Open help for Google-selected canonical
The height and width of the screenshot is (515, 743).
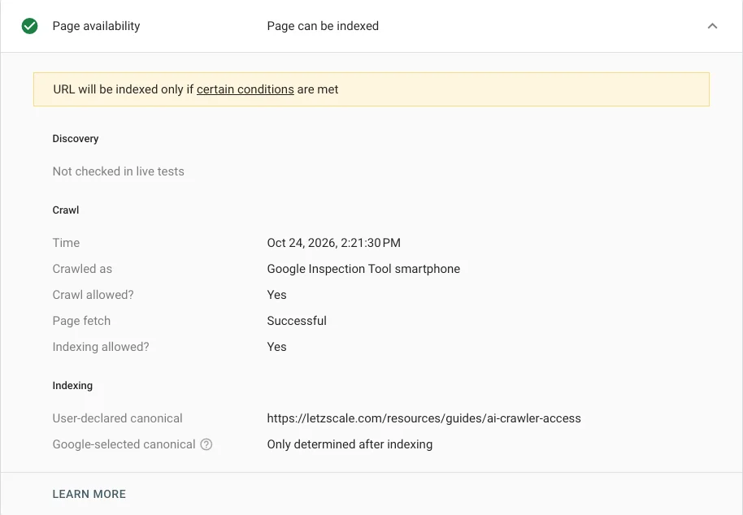pos(206,444)
